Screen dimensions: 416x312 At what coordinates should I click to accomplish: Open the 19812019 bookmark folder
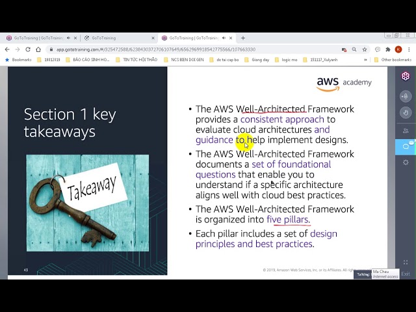[x=49, y=60]
